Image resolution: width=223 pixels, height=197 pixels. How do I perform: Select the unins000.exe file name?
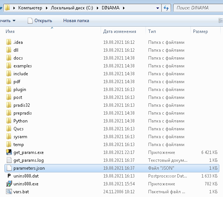click(26, 184)
